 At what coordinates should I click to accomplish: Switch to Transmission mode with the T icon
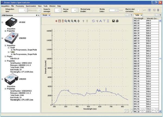(x=104, y=21)
